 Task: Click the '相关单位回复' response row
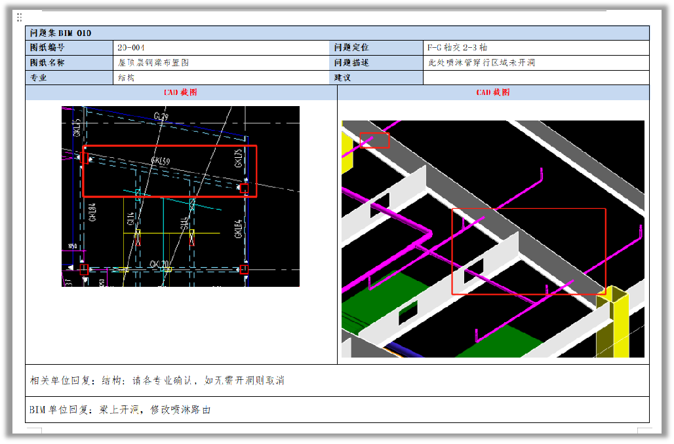point(338,380)
